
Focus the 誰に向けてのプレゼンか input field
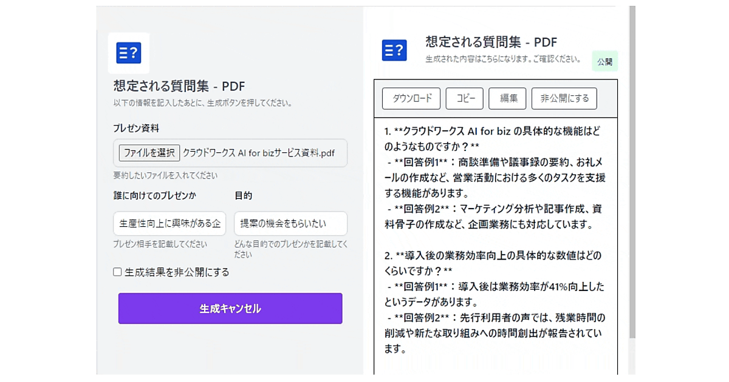click(169, 223)
